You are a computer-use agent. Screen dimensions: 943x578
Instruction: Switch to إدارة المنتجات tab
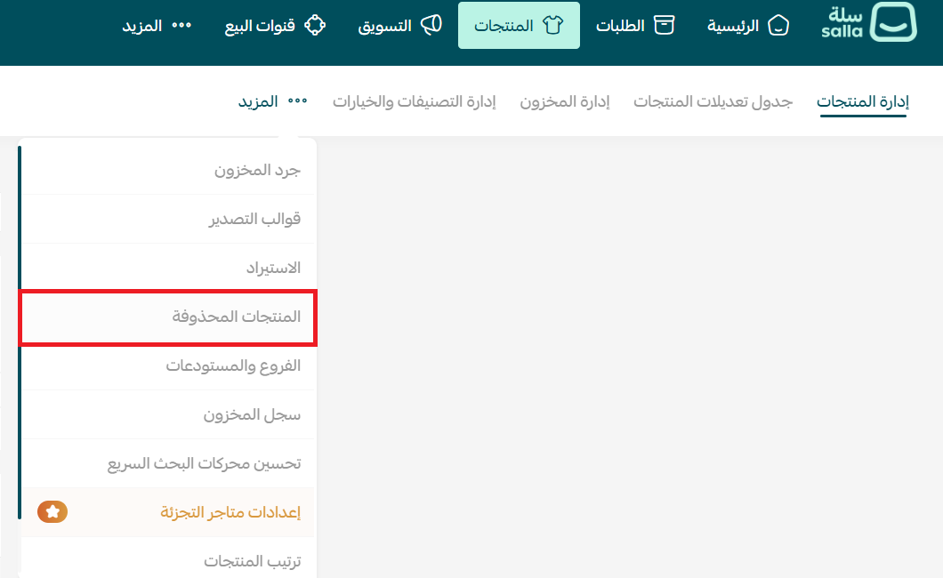[862, 101]
